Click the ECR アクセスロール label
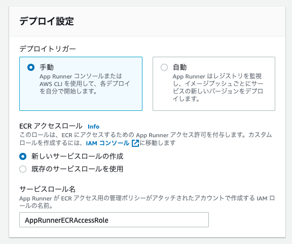The height and width of the screenshot is (244, 292). tap(51, 126)
